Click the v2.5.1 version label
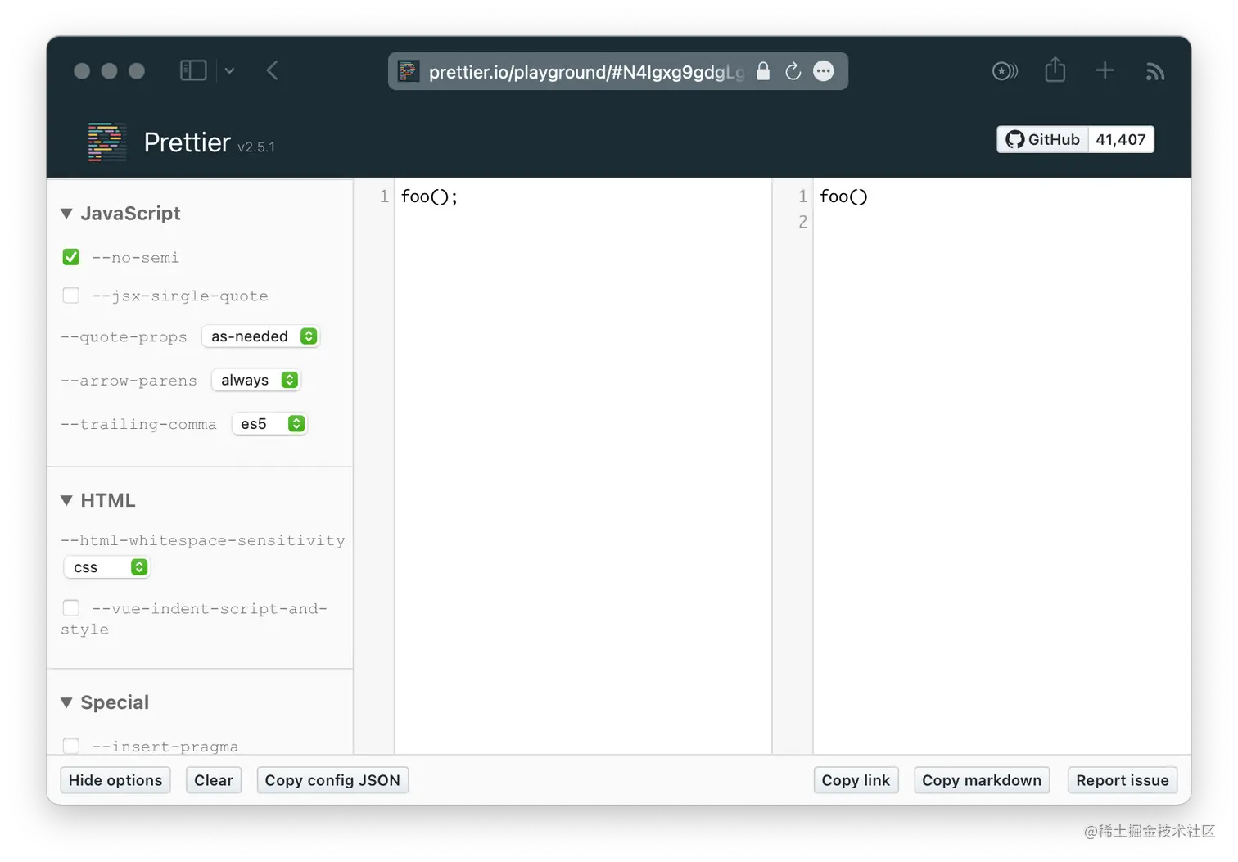The height and width of the screenshot is (862, 1238). [x=256, y=147]
